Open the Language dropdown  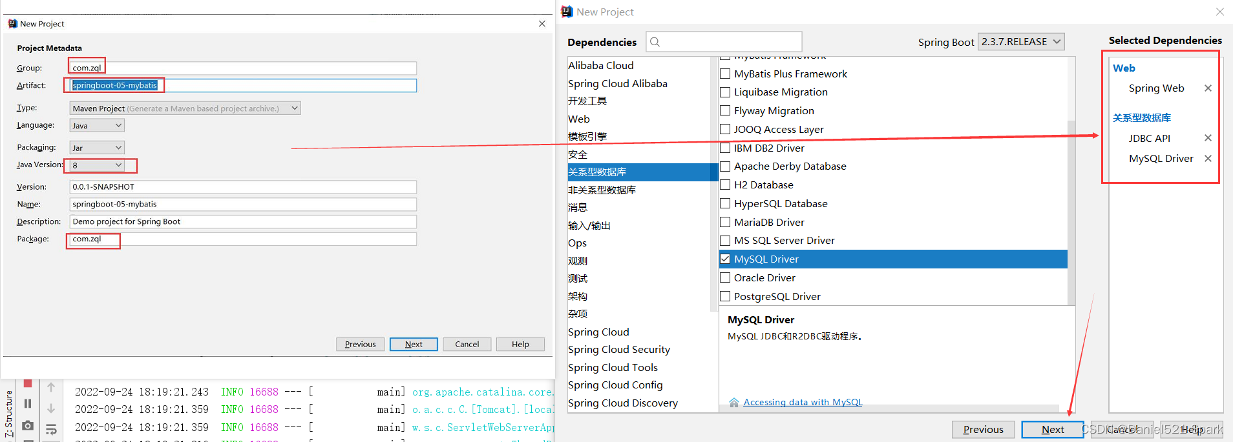click(x=97, y=126)
